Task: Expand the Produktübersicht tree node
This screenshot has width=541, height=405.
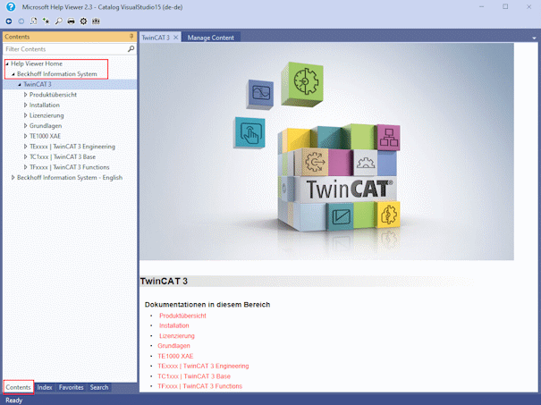Action: click(26, 94)
